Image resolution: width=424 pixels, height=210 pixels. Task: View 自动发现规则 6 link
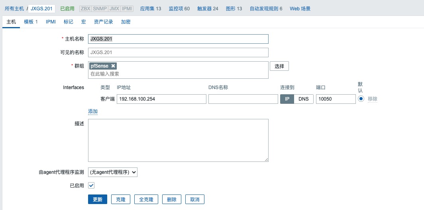[x=266, y=8]
